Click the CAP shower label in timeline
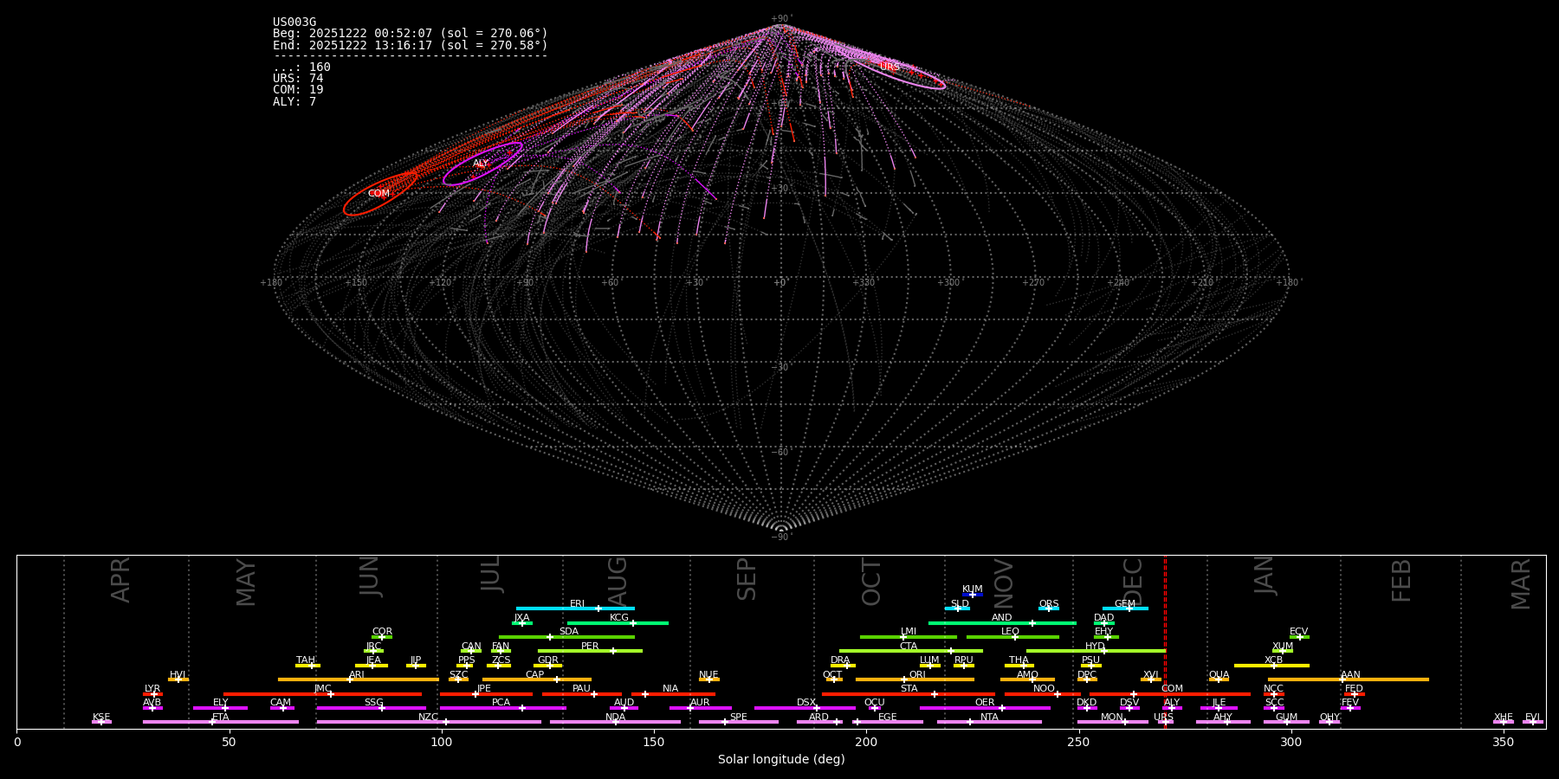1559x779 pixels. [535, 675]
